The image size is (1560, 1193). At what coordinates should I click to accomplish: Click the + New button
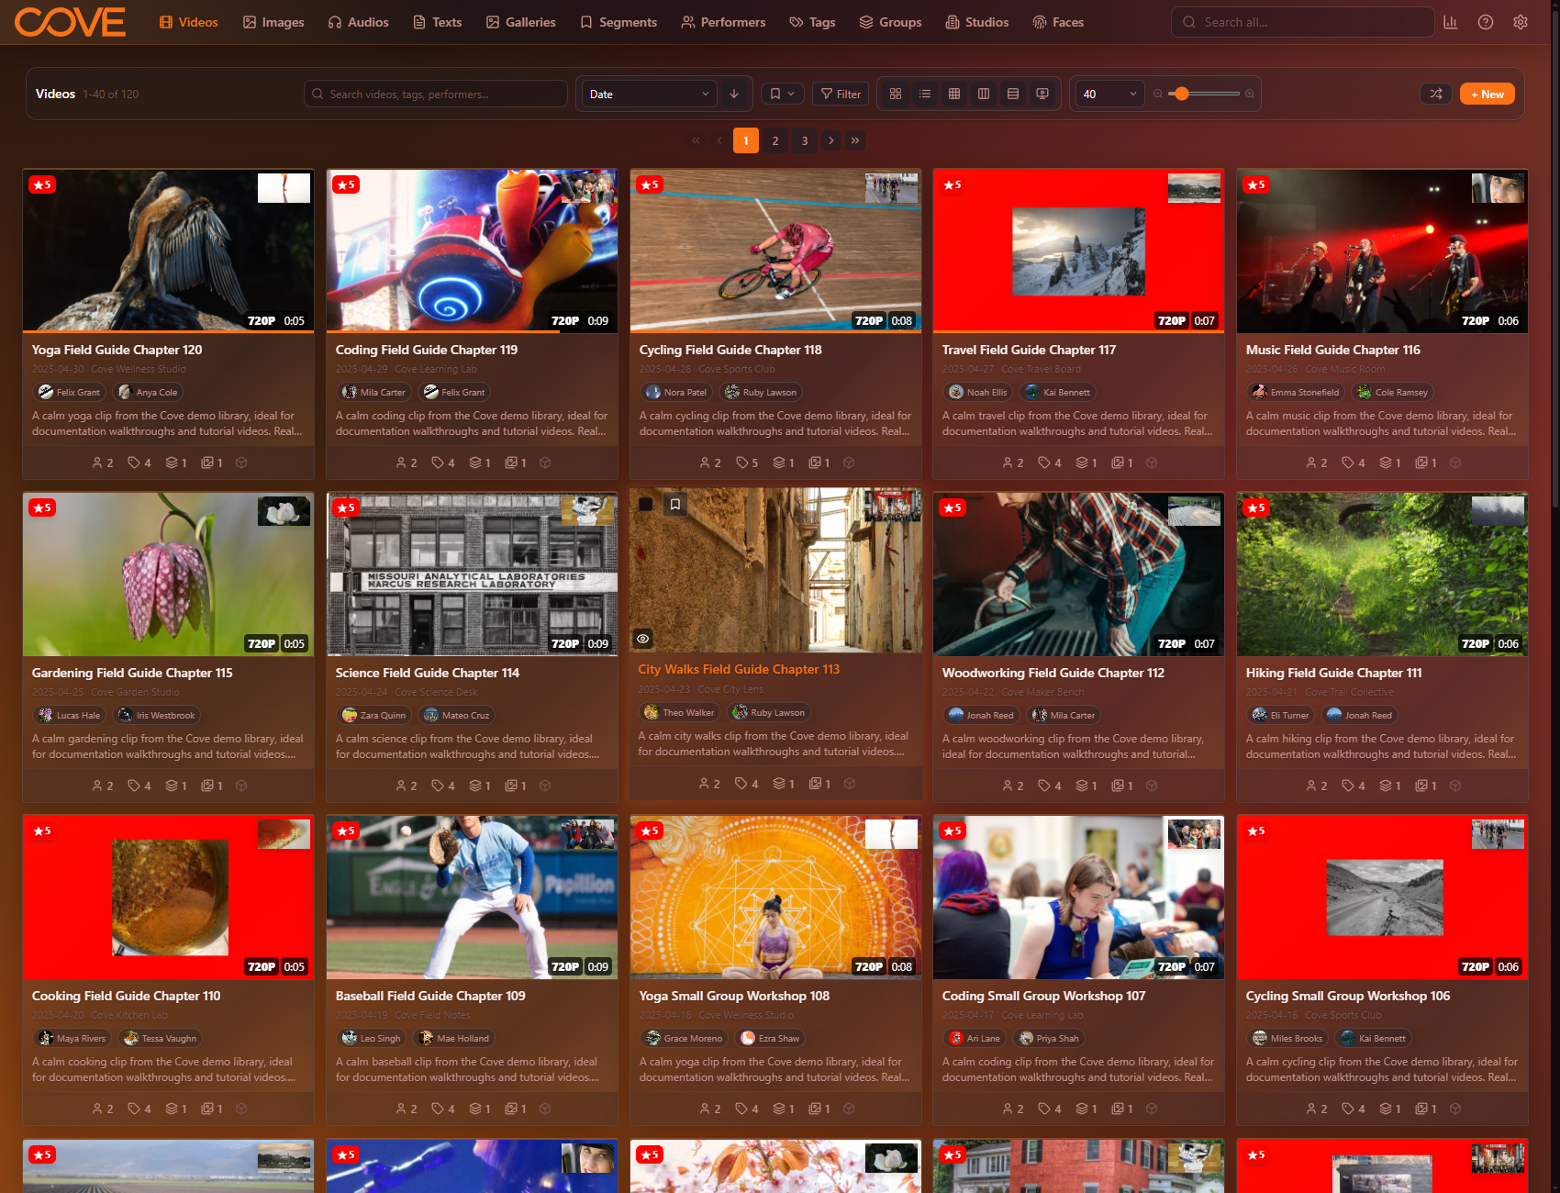(x=1487, y=94)
